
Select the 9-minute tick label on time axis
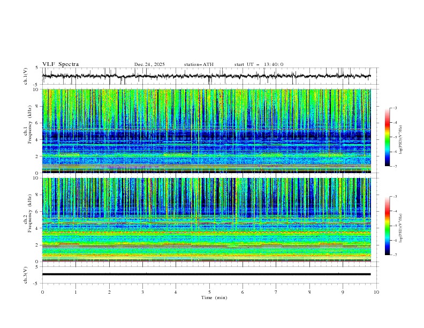[x=343, y=292]
